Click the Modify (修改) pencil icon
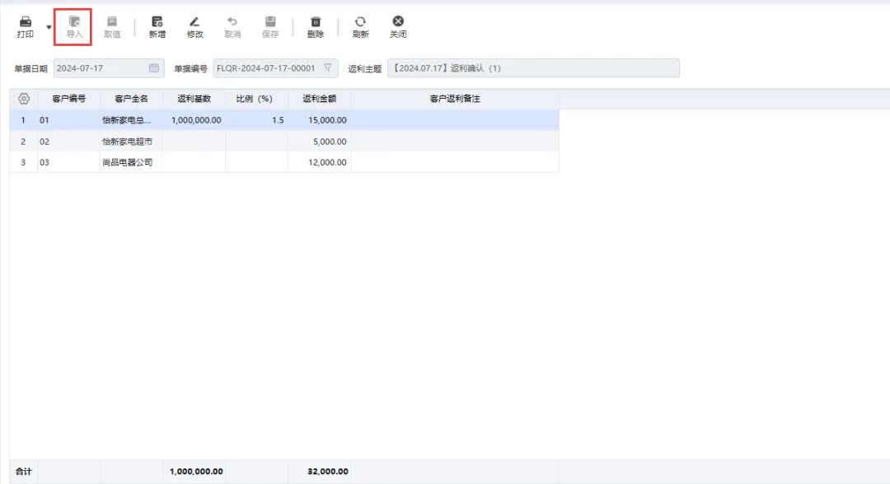890x484 pixels. coord(194,22)
